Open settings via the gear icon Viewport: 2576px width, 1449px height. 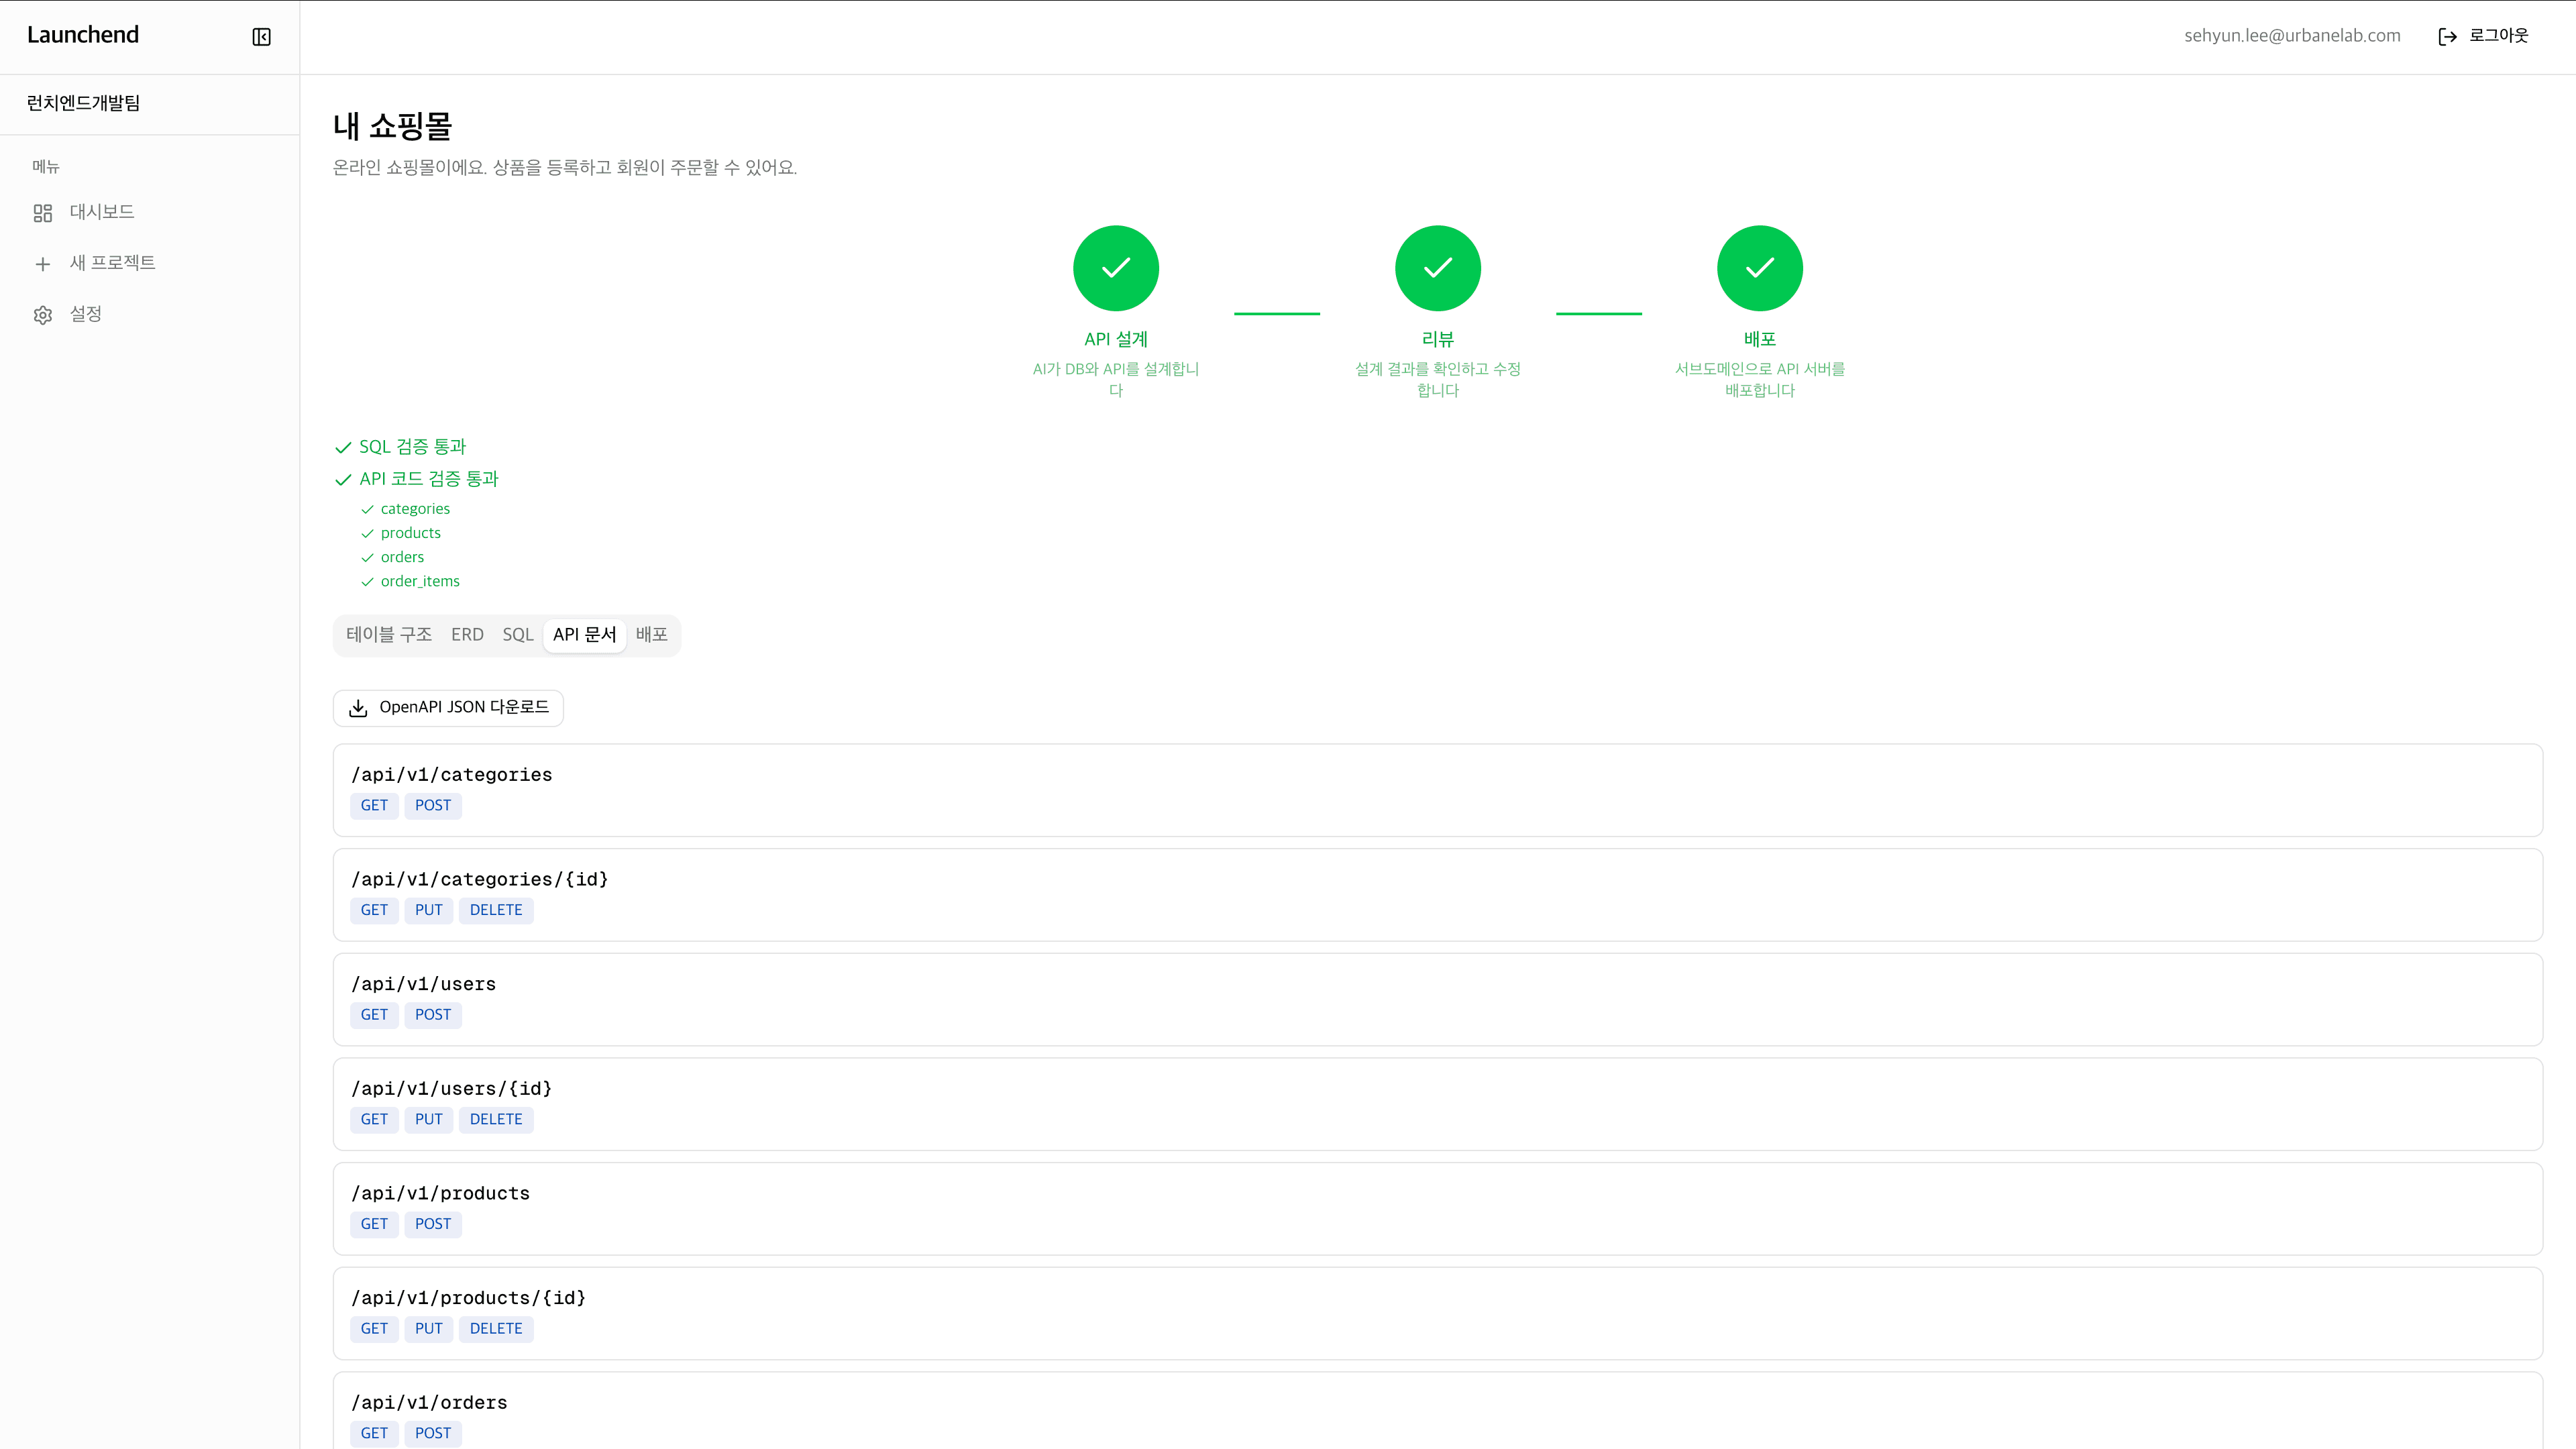coord(42,315)
